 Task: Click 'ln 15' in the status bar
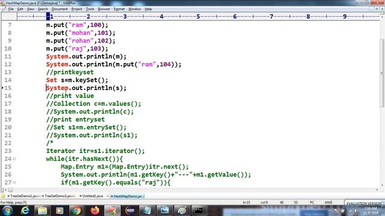[x=246, y=203]
